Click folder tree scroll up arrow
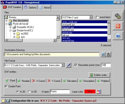The width and height of the screenshot is (125, 104). click(58, 17)
